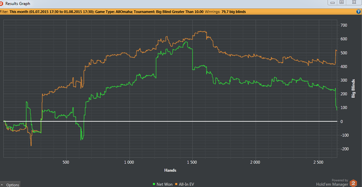Click the Results Graph window title text
Image resolution: width=362 pixels, height=187 pixels.
pos(18,4)
